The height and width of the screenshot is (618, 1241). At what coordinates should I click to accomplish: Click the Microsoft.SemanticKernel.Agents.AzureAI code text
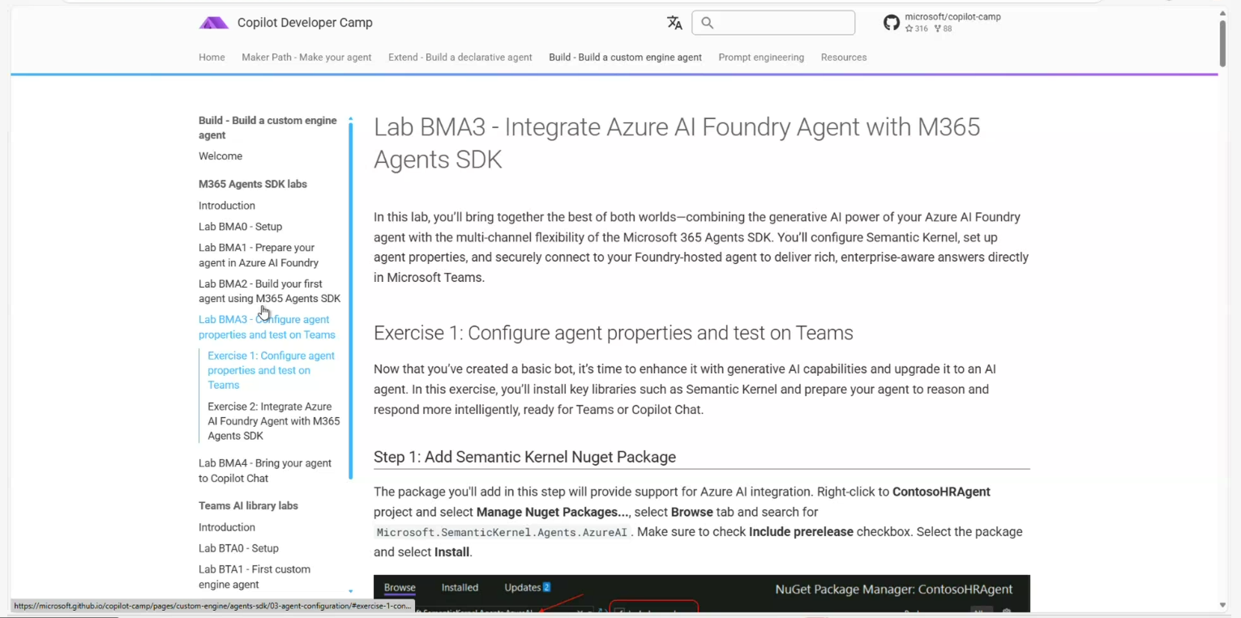[x=502, y=533]
